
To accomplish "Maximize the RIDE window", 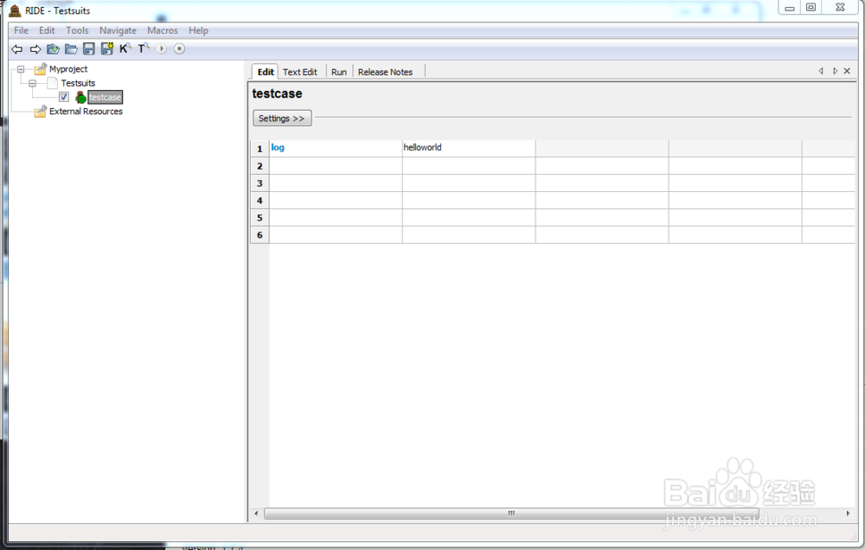I will [811, 8].
